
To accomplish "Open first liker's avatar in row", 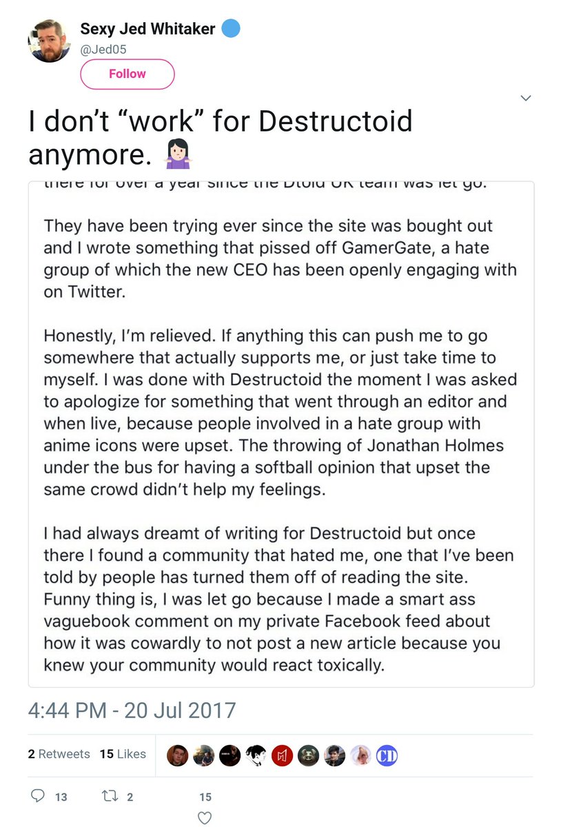I will [x=178, y=755].
